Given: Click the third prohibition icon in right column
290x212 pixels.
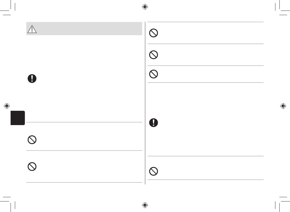Looking at the screenshot, I should coord(154,74).
